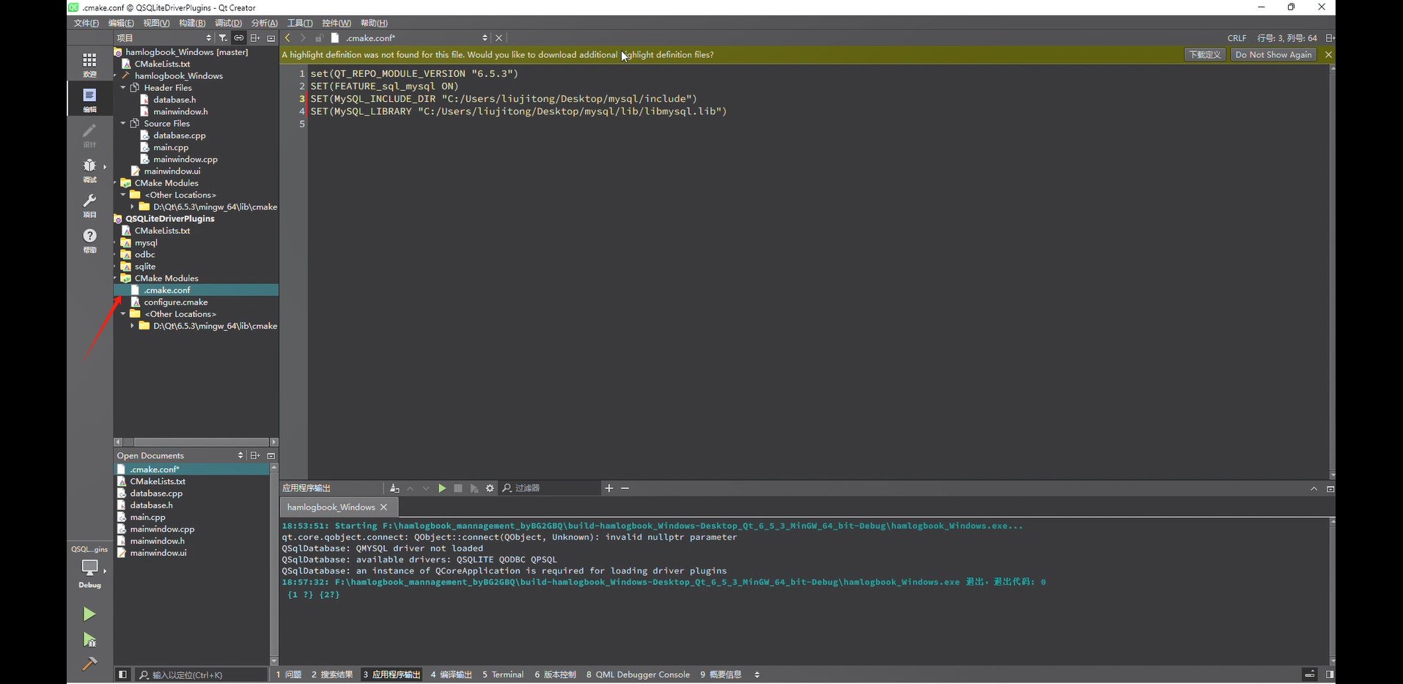1403x684 pixels.
Task: Collapse hamlogbook <Other Locations> node
Action: pyautogui.click(x=123, y=195)
